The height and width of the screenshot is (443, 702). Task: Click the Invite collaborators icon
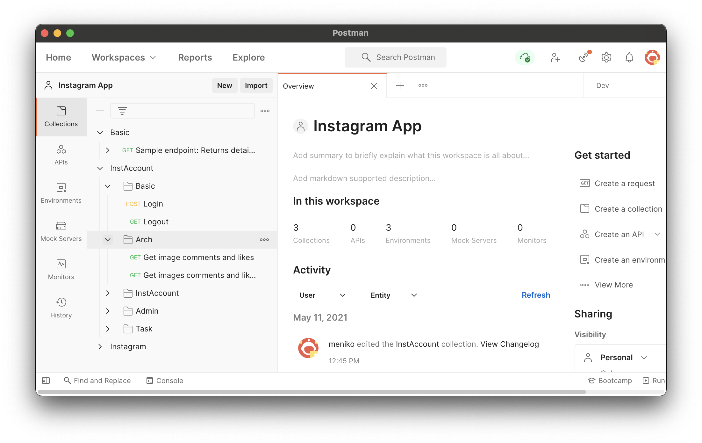coord(555,57)
